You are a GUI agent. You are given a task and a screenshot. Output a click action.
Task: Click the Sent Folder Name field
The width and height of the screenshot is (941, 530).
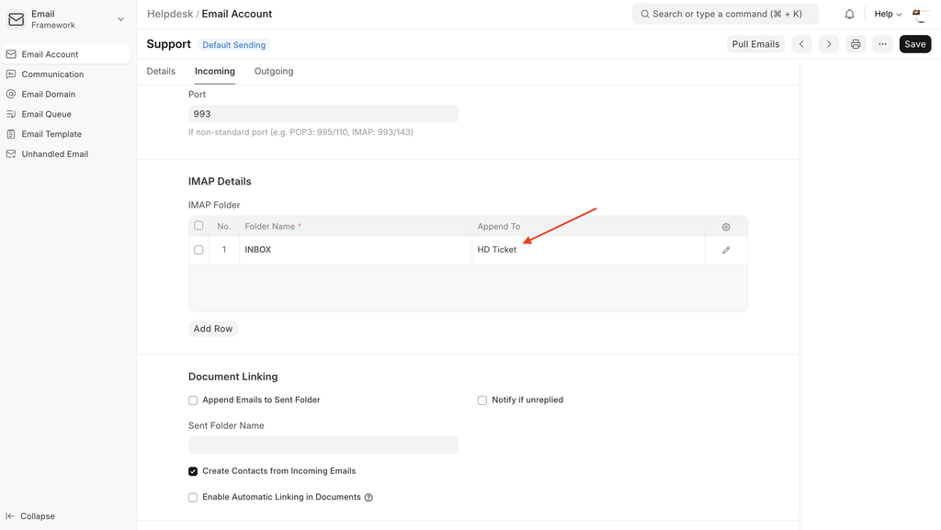click(323, 445)
